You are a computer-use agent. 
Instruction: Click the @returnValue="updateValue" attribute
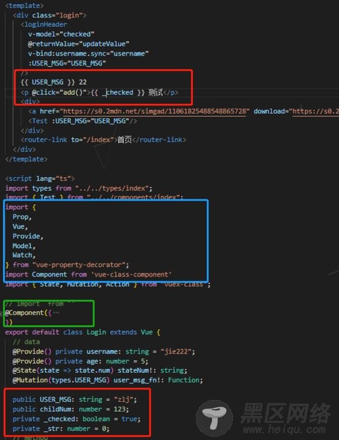pos(79,44)
